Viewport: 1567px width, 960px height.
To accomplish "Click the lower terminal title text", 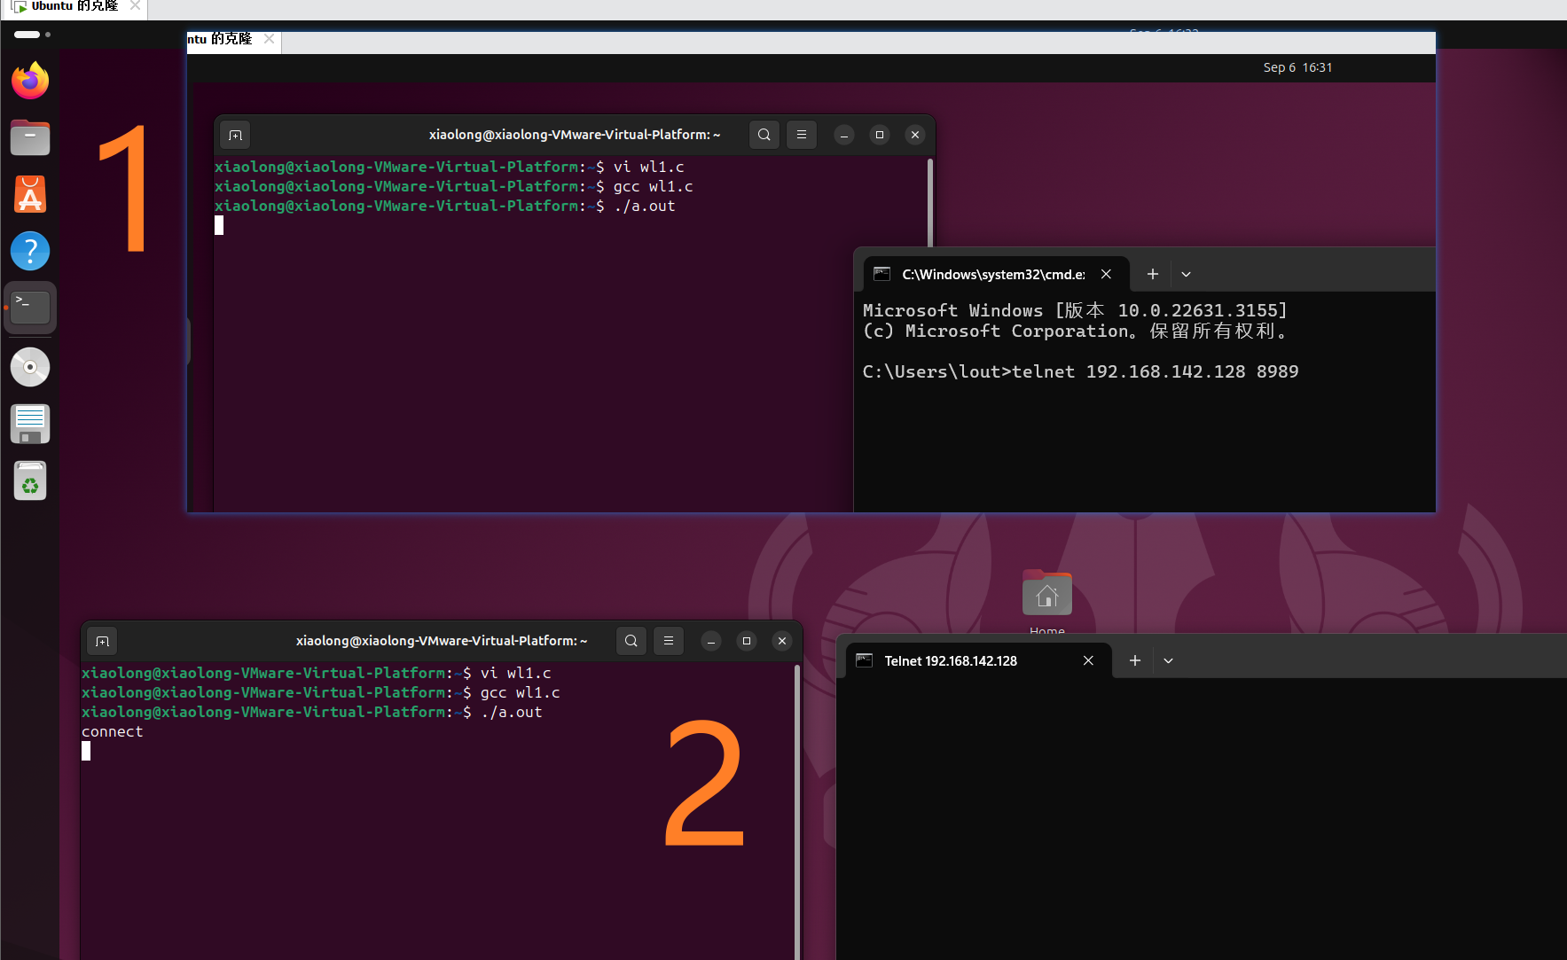I will pyautogui.click(x=442, y=641).
